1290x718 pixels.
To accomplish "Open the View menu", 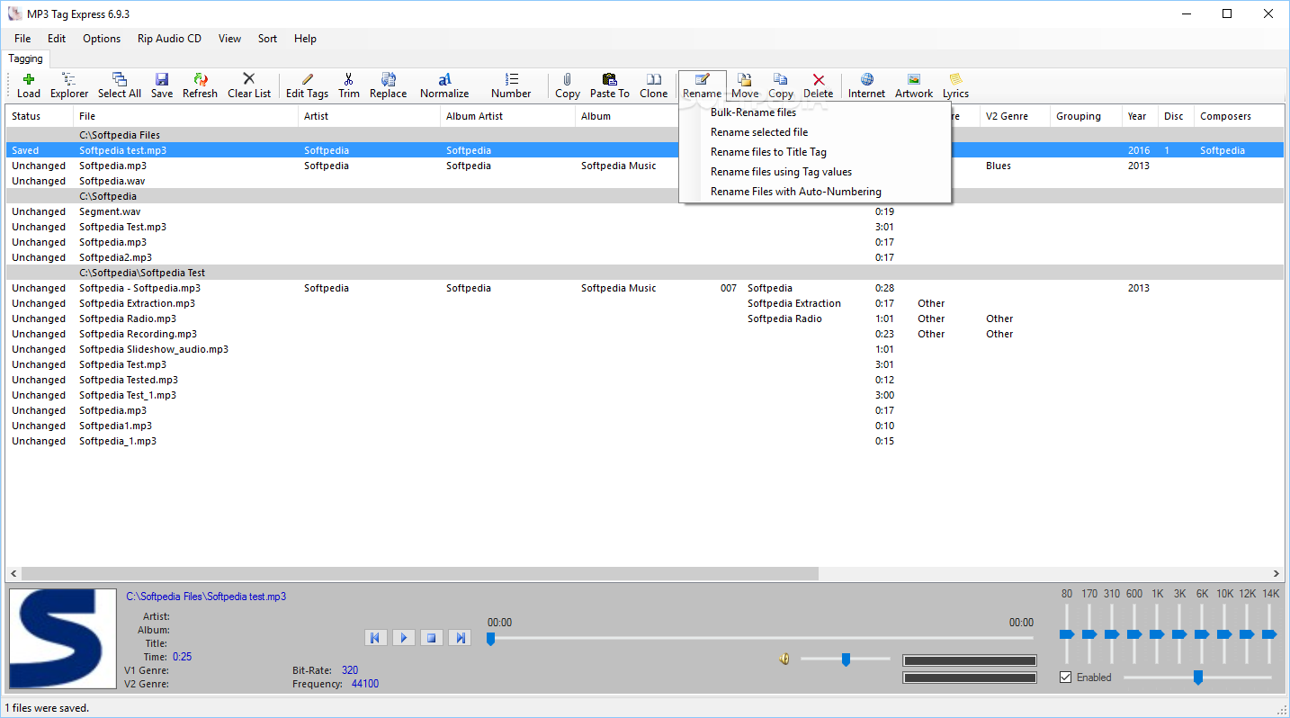I will tap(229, 39).
